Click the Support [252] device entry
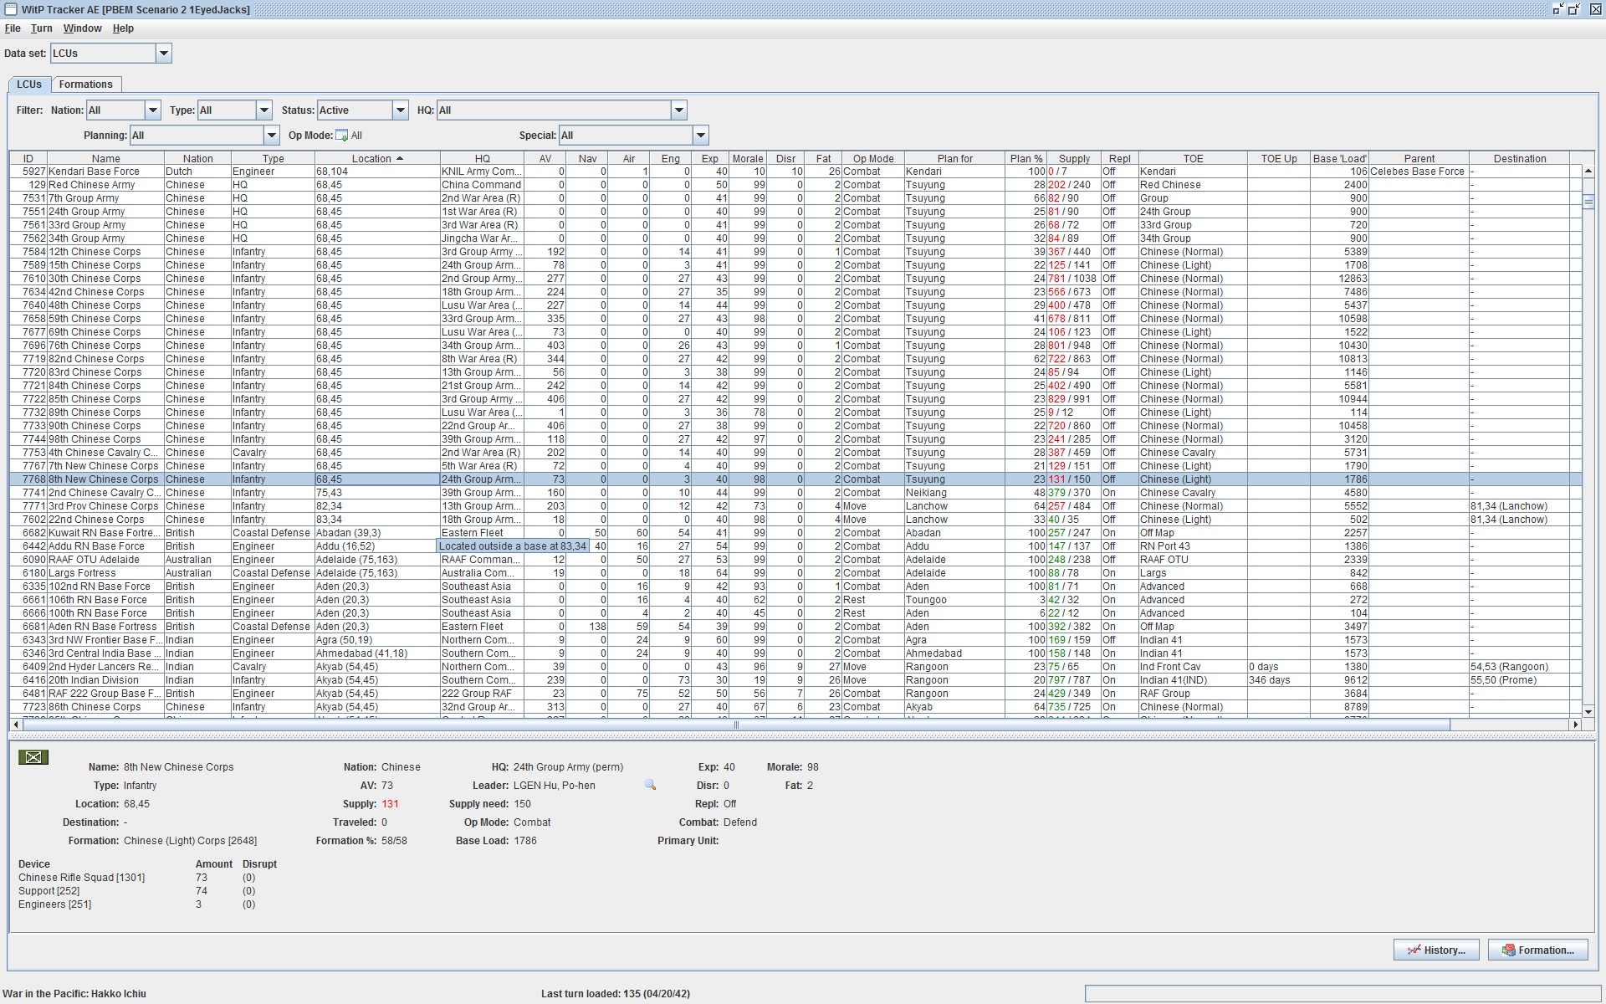This screenshot has height=1004, width=1606. tap(49, 891)
